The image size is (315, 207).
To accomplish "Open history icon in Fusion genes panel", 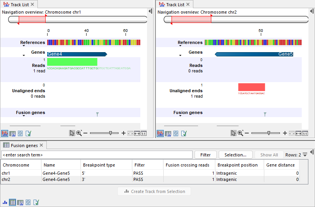I will point(28,202).
